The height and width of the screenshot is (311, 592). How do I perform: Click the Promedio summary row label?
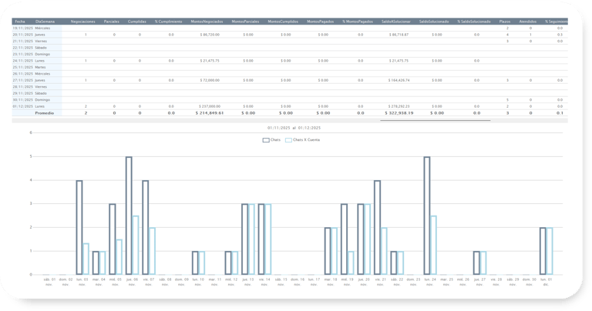click(x=45, y=112)
